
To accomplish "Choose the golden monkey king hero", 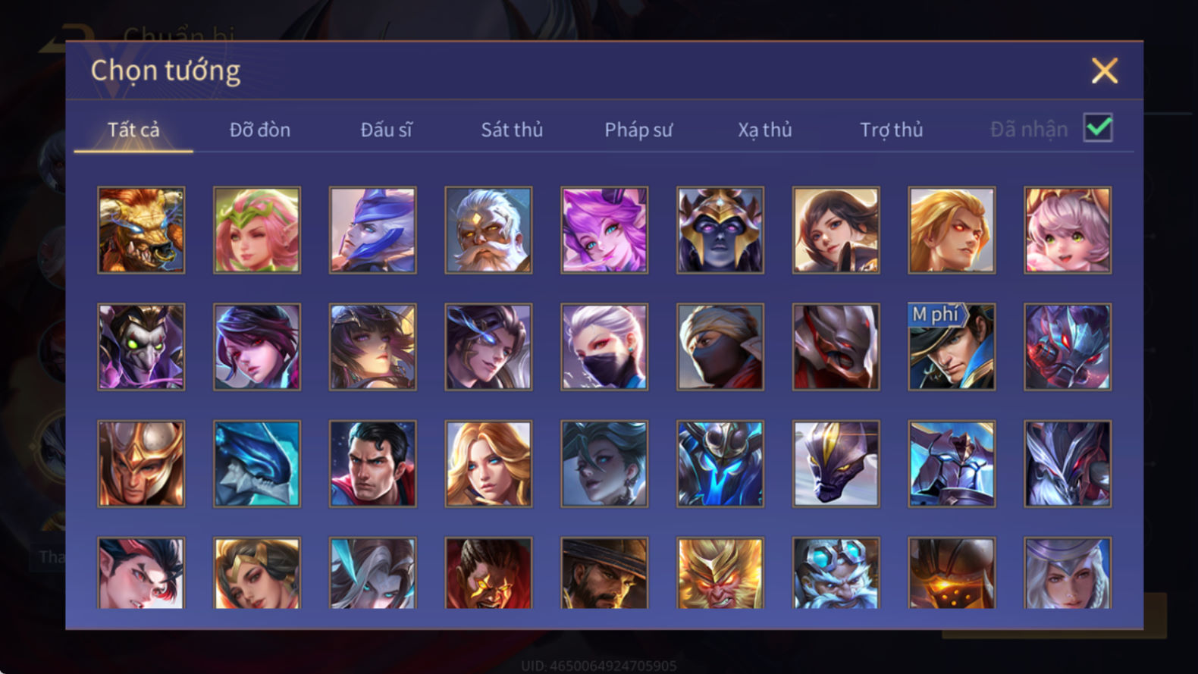I will 720,573.
